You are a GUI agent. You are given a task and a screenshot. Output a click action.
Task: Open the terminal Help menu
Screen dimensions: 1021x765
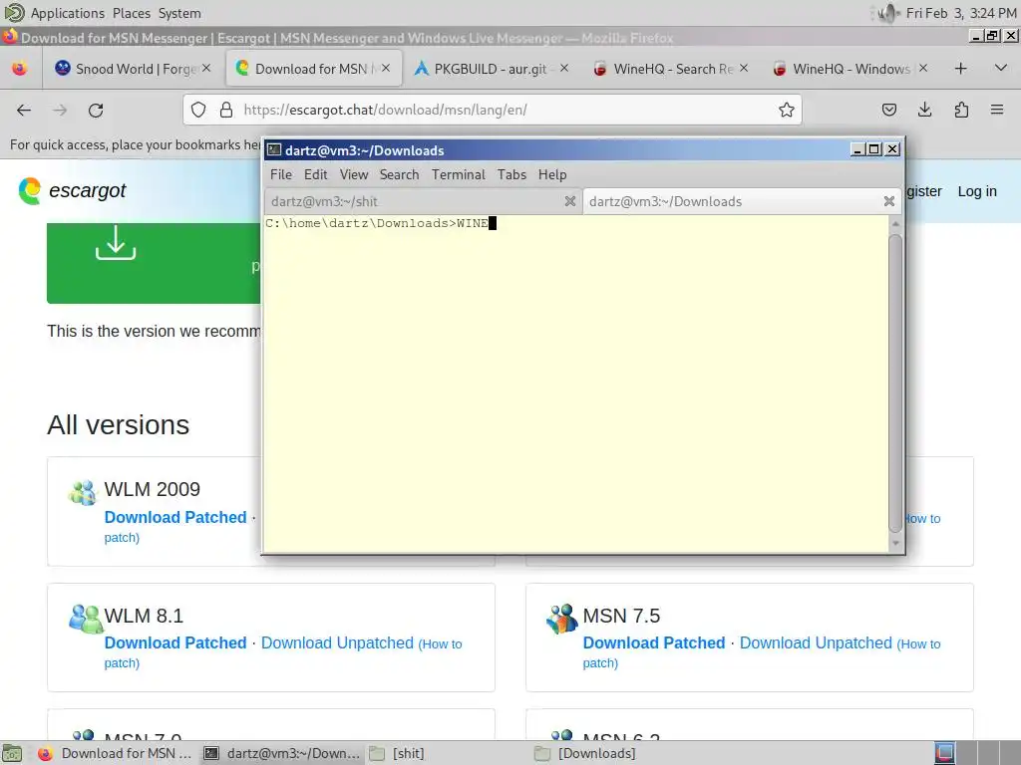coord(552,174)
